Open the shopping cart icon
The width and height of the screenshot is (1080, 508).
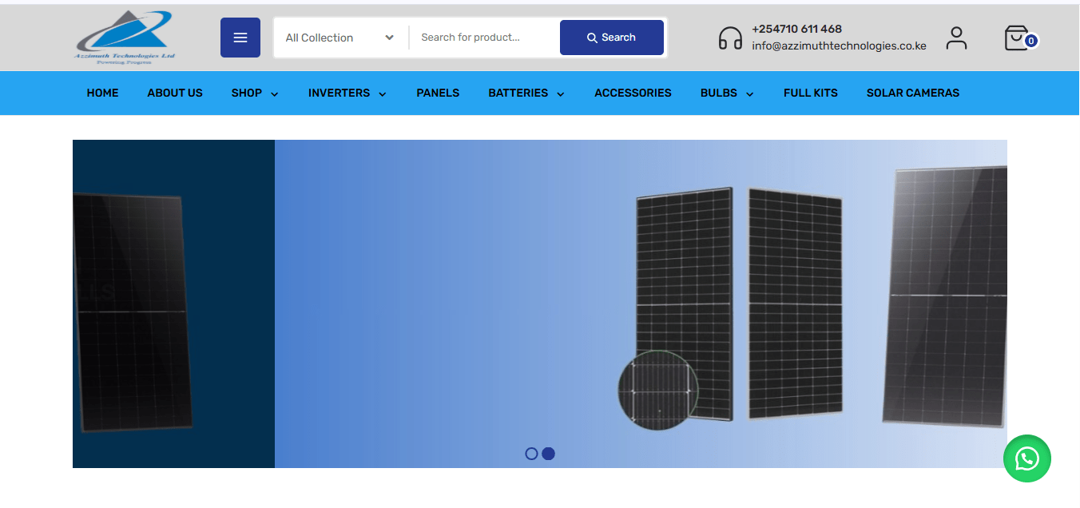coord(1016,38)
